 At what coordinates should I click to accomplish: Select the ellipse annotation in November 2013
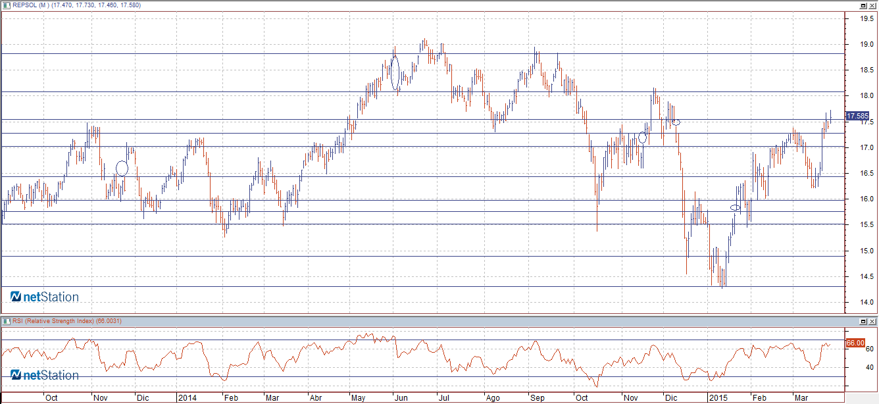122,168
